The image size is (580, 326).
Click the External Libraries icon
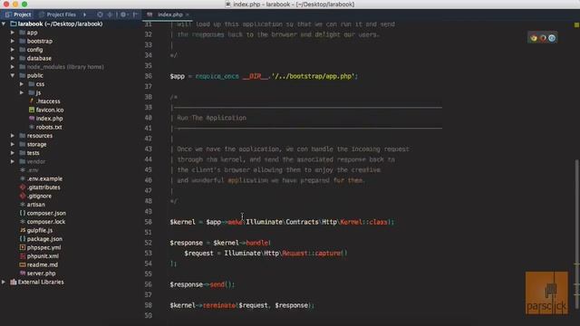[x=14, y=282]
